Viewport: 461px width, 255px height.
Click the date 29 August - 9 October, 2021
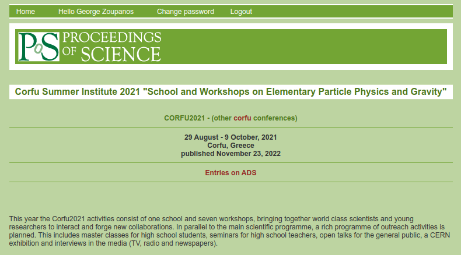click(x=231, y=137)
